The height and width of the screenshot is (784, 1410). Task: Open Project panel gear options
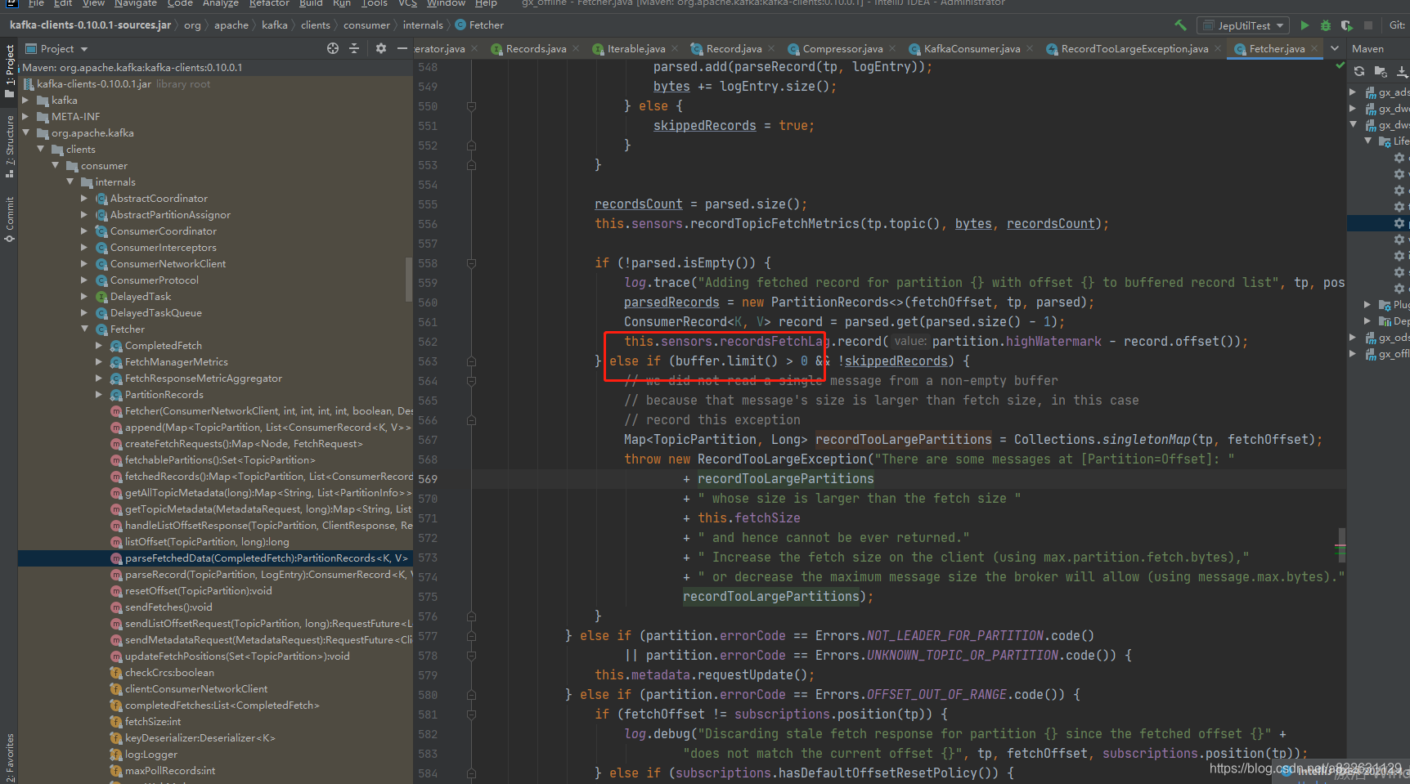pyautogui.click(x=381, y=49)
